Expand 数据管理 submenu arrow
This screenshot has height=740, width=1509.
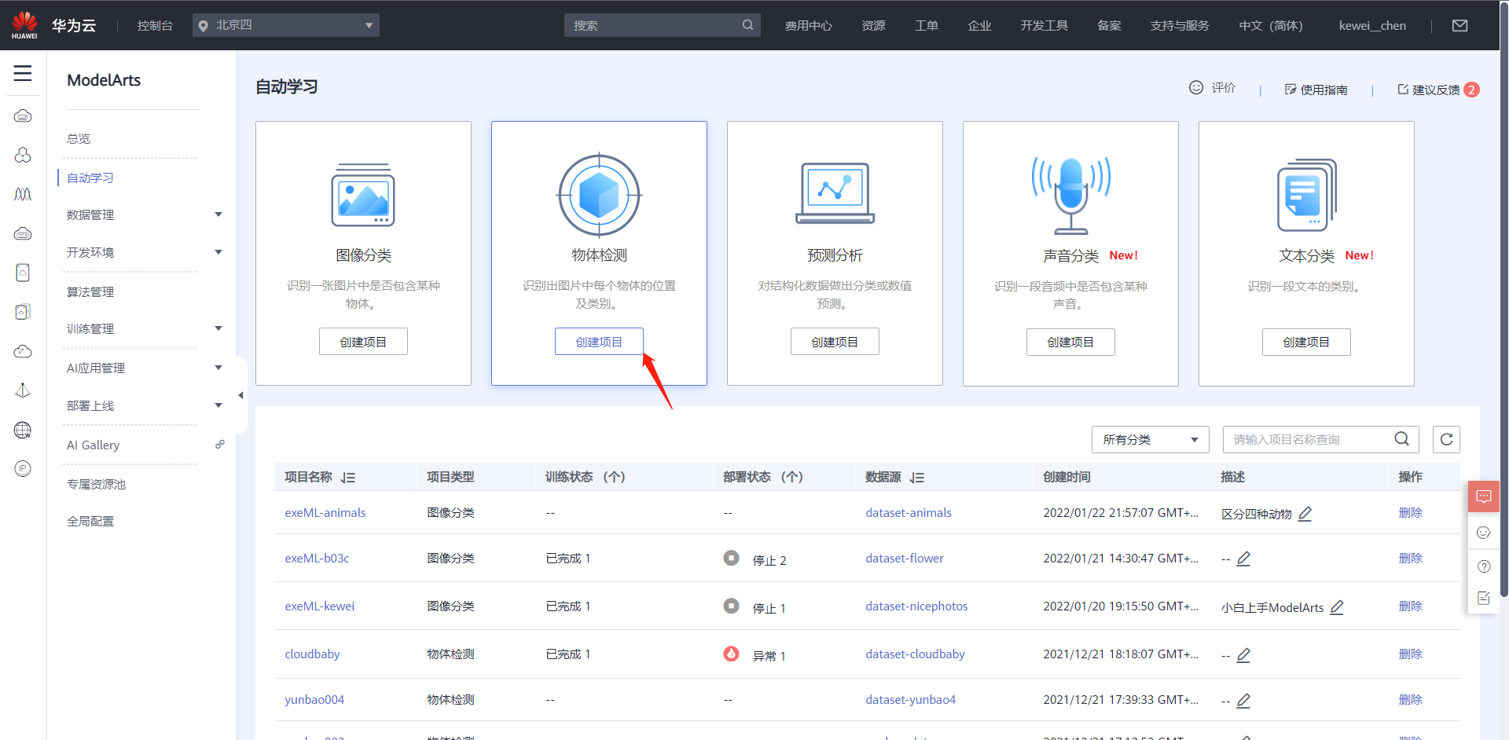pos(218,214)
